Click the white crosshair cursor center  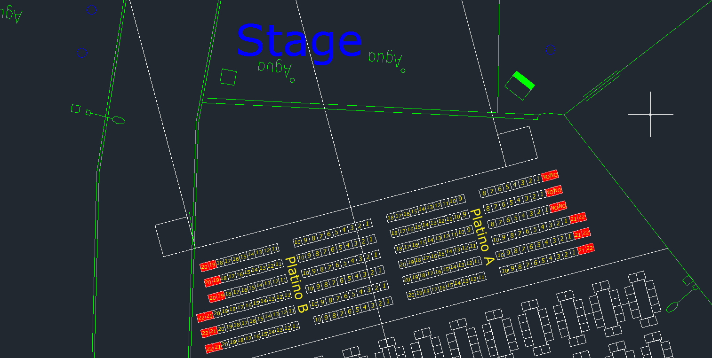click(650, 114)
